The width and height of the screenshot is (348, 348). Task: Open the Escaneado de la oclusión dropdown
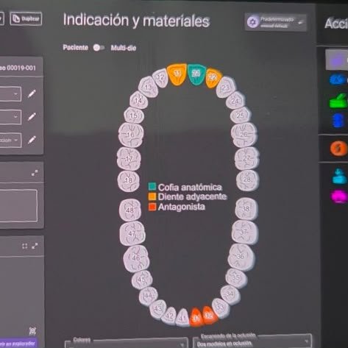pos(252,342)
